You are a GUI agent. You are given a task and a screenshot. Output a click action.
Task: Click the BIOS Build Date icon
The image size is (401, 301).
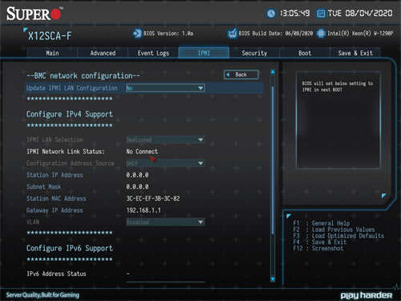pos(232,34)
